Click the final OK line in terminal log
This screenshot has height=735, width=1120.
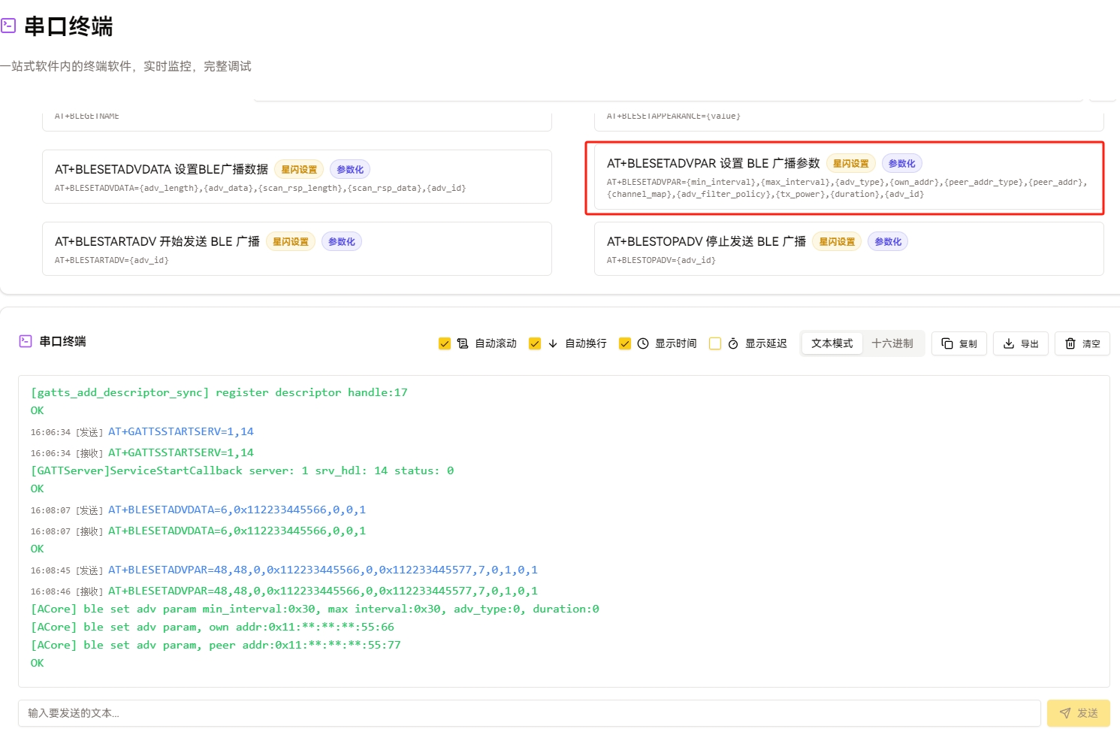[x=38, y=663]
